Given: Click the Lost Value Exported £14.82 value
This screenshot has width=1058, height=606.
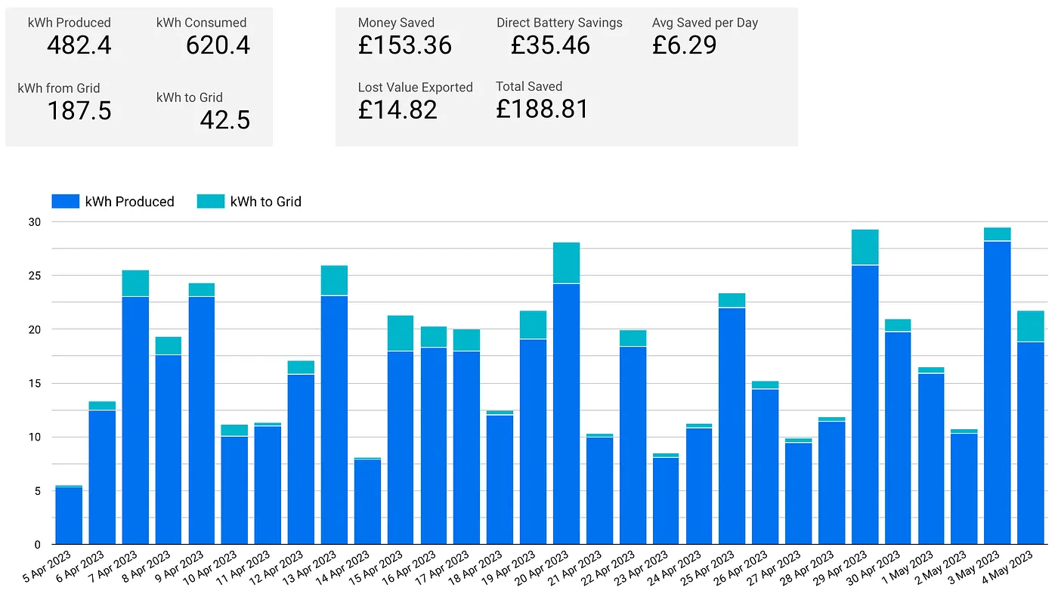Looking at the screenshot, I should (x=398, y=110).
